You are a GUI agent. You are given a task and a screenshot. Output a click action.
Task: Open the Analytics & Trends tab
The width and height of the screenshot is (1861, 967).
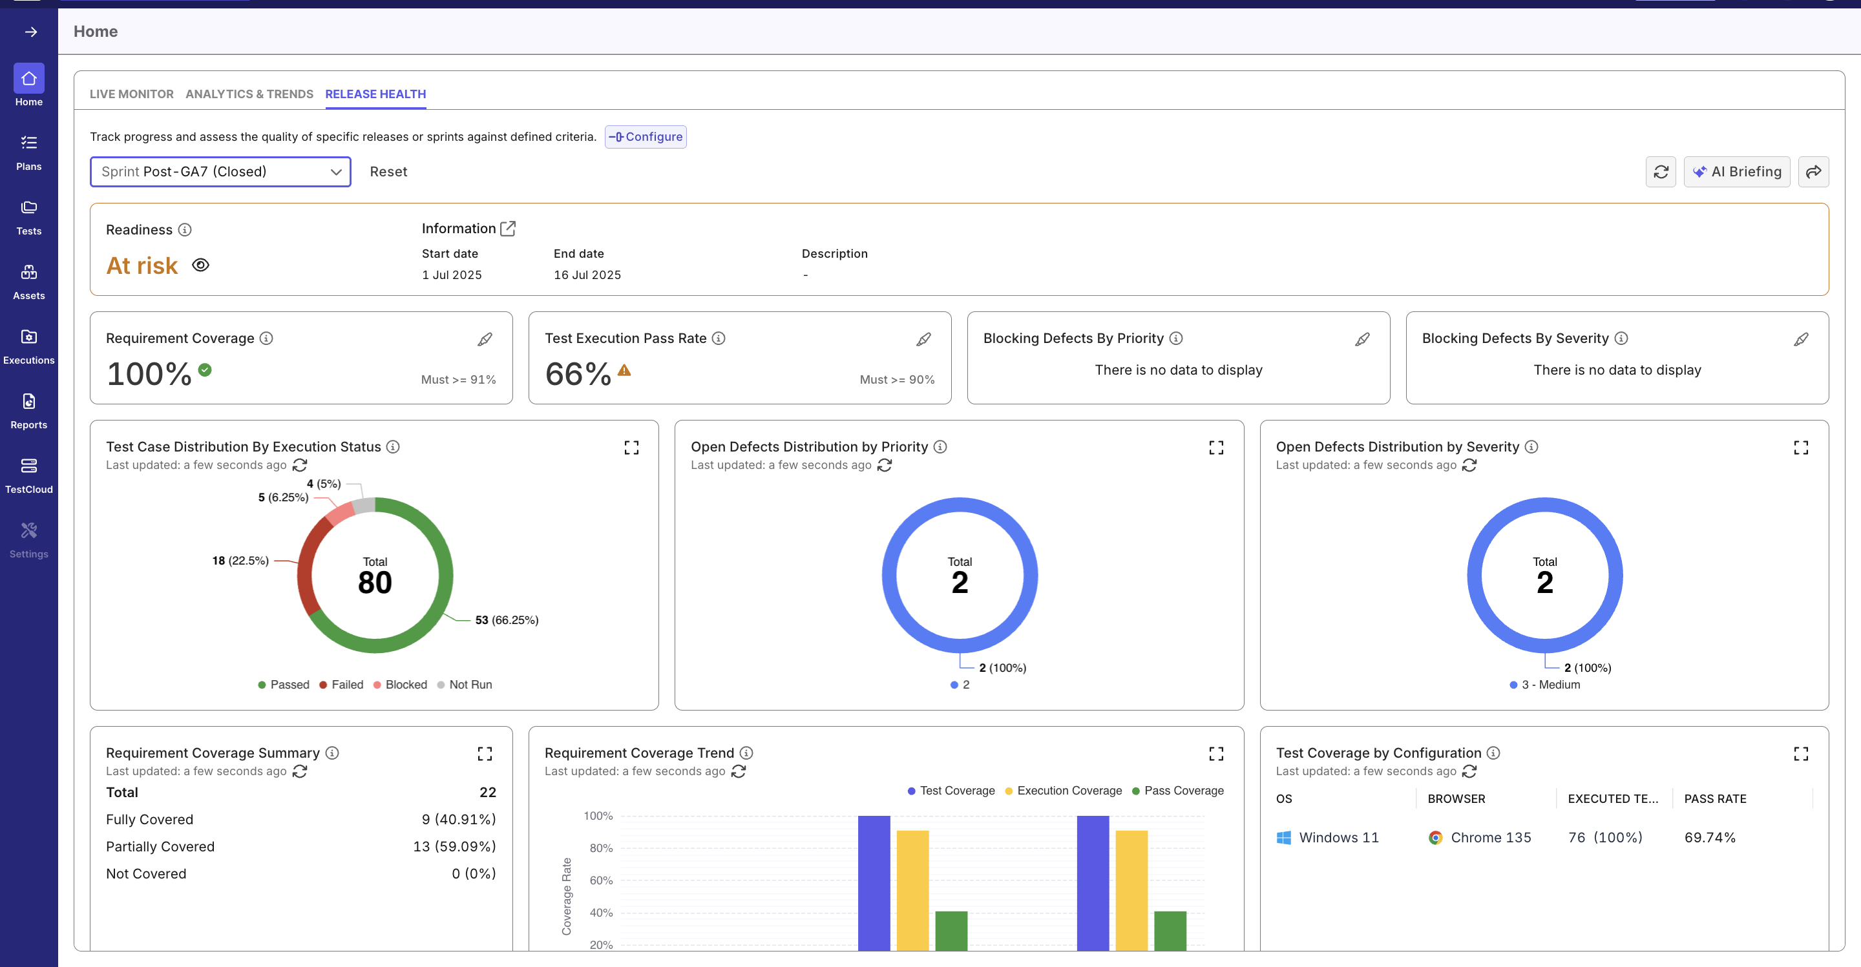pyautogui.click(x=249, y=94)
